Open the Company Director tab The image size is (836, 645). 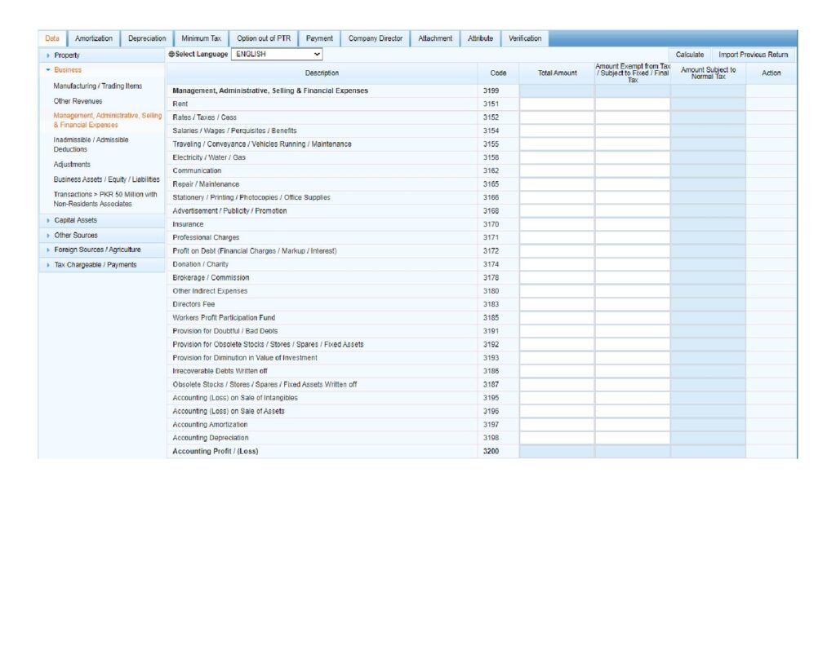coord(375,38)
